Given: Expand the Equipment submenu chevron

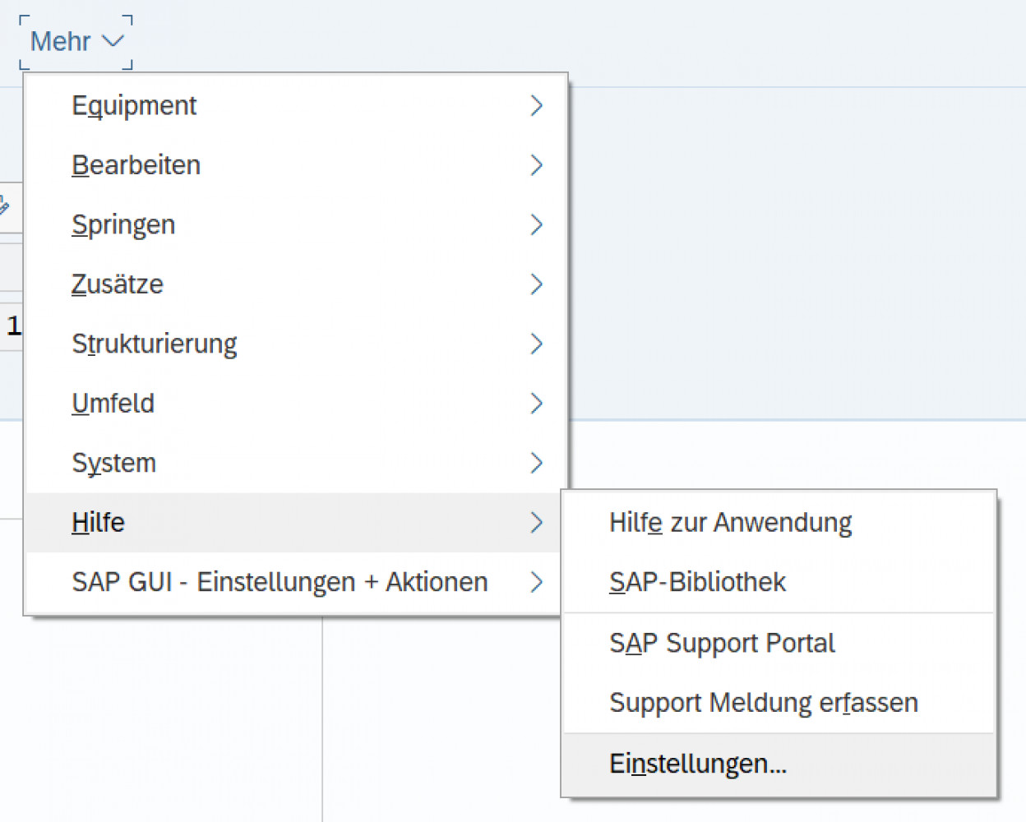Looking at the screenshot, I should click(x=537, y=105).
